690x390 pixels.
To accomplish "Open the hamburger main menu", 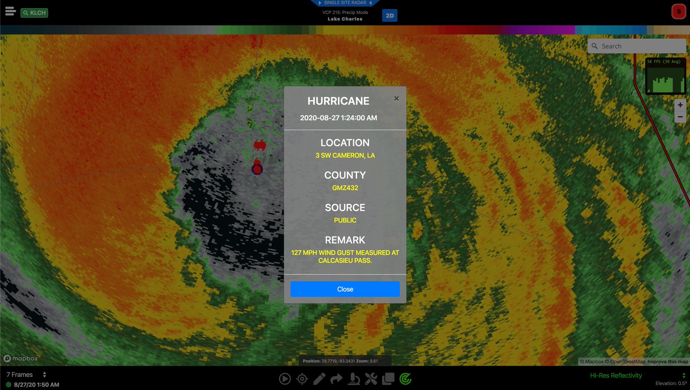I will pyautogui.click(x=10, y=11).
